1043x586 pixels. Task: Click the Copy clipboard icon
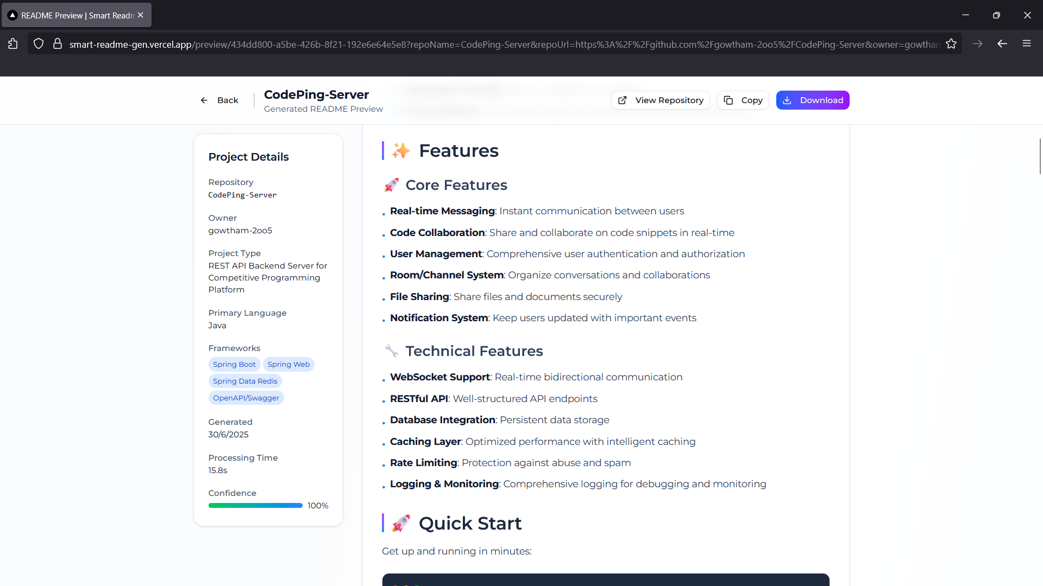728,100
